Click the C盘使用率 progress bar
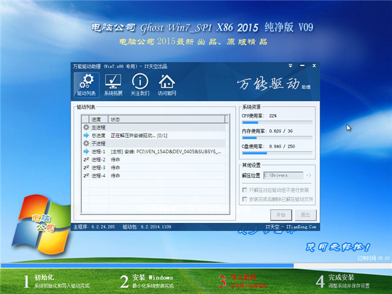This screenshot has width=392, height=294. [277, 153]
